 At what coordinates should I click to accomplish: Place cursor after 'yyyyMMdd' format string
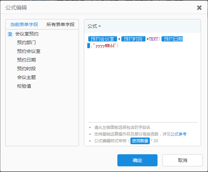click(117, 46)
